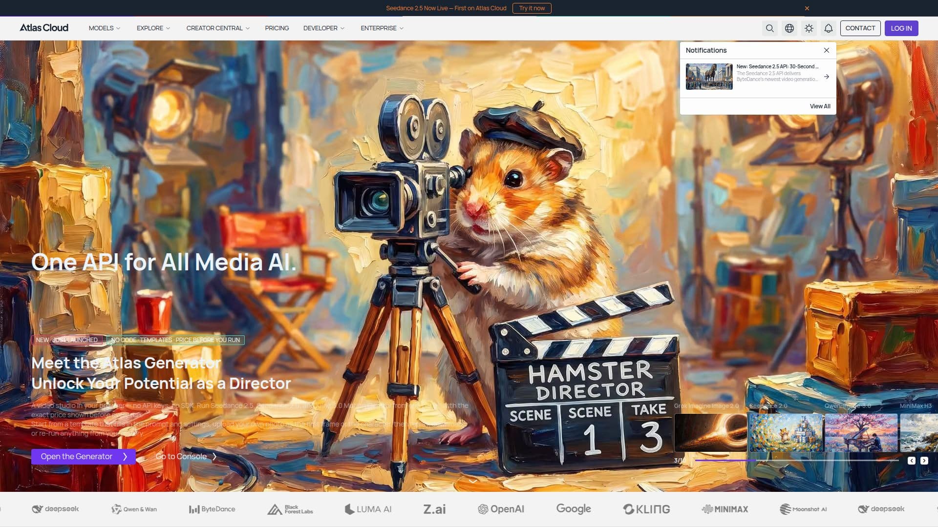Open the notifications bell icon
The height and width of the screenshot is (527, 938).
[829, 28]
